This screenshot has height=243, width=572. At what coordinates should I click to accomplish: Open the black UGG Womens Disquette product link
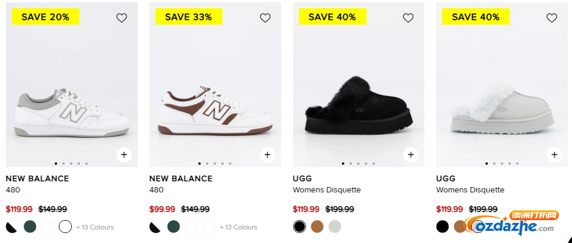pos(327,184)
